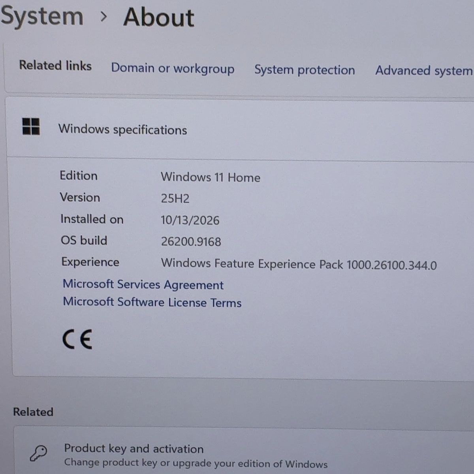This screenshot has height=474, width=474.
Task: Click the About page title
Action: (159, 18)
